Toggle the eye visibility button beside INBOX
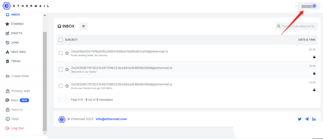The height and width of the screenshot is (139, 323). coord(83,26)
